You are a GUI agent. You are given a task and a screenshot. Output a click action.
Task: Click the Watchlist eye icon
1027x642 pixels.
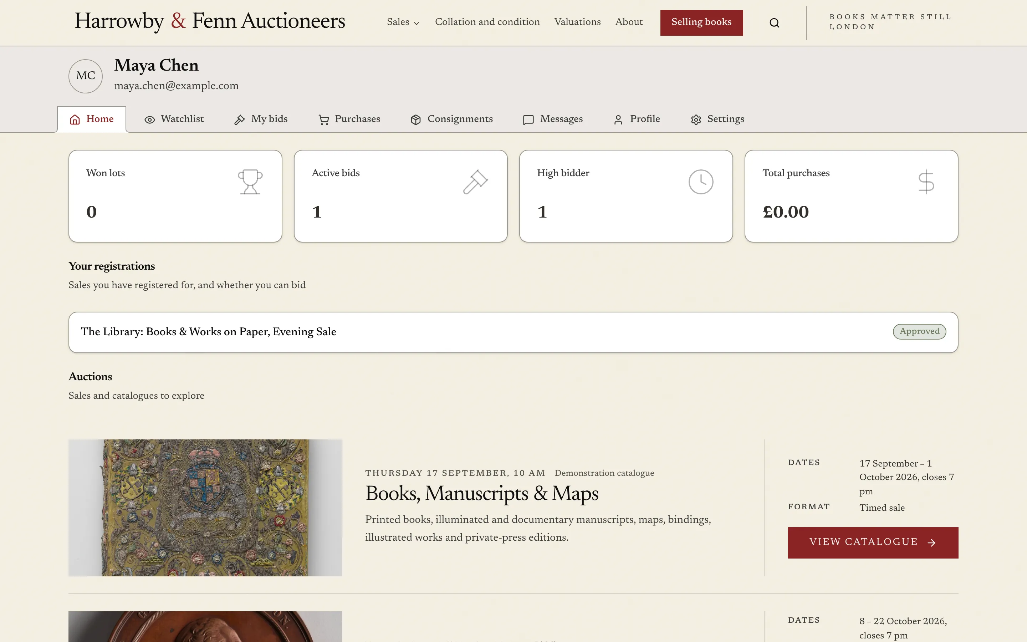coord(150,120)
